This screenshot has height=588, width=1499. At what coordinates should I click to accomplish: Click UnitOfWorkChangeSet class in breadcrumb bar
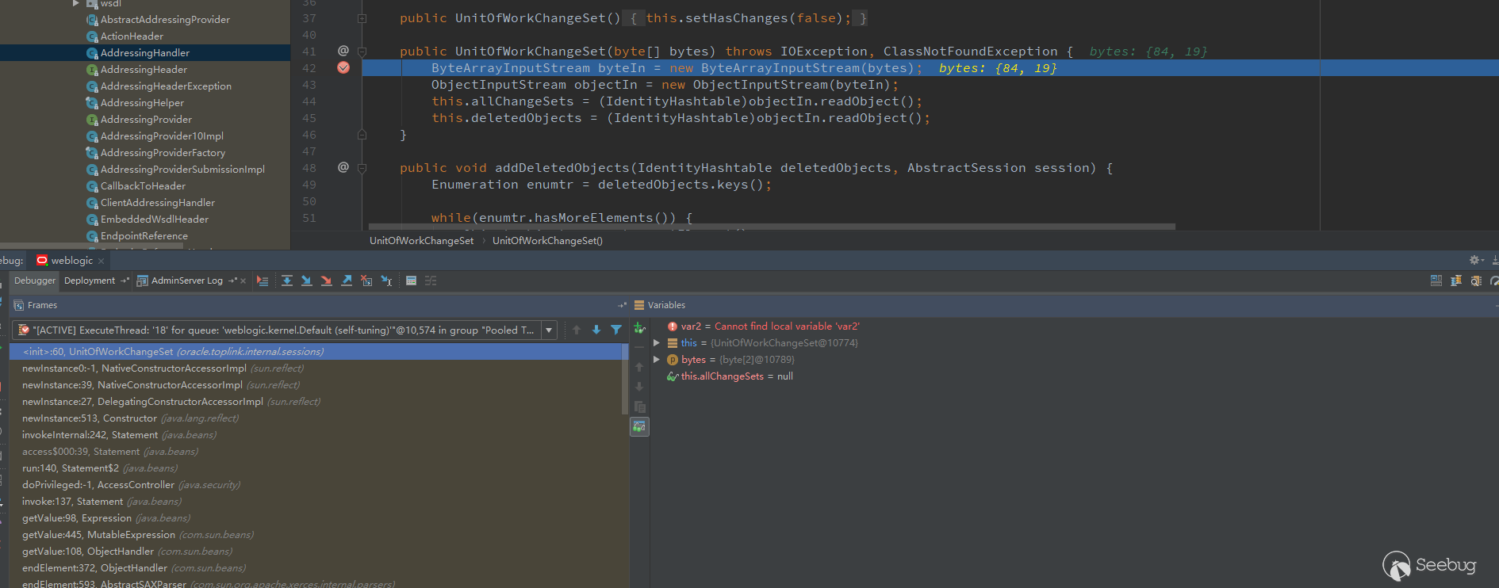(x=421, y=241)
